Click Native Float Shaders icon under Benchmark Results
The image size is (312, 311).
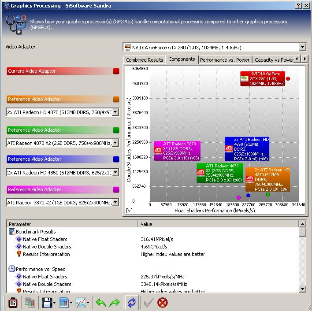pyautogui.click(x=19, y=239)
